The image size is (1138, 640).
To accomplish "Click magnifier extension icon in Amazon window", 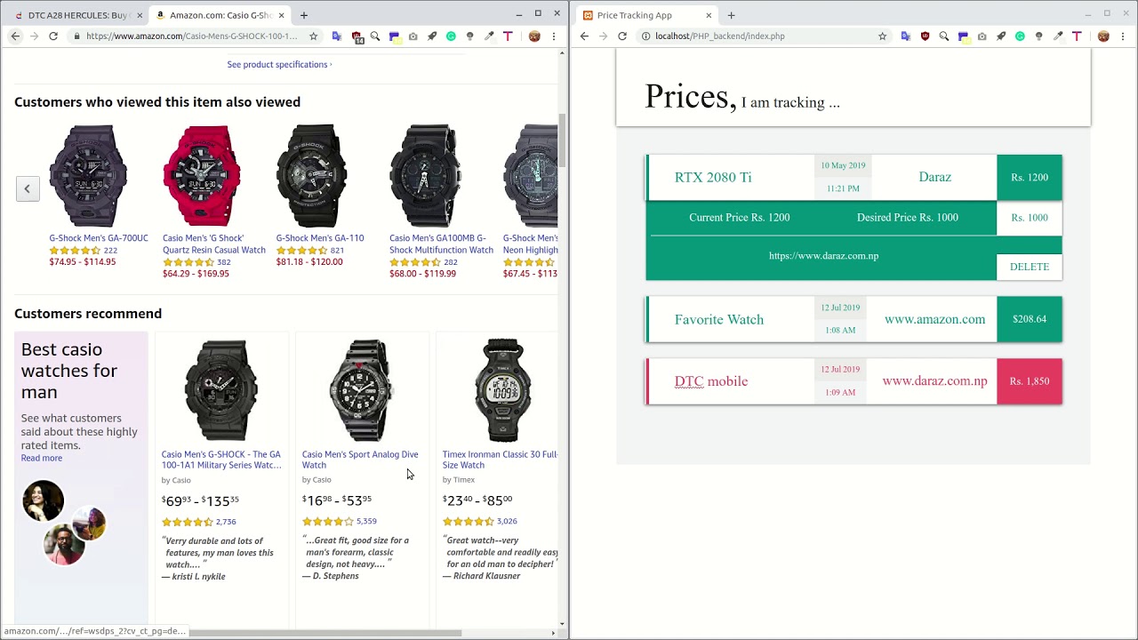I will 375,36.
